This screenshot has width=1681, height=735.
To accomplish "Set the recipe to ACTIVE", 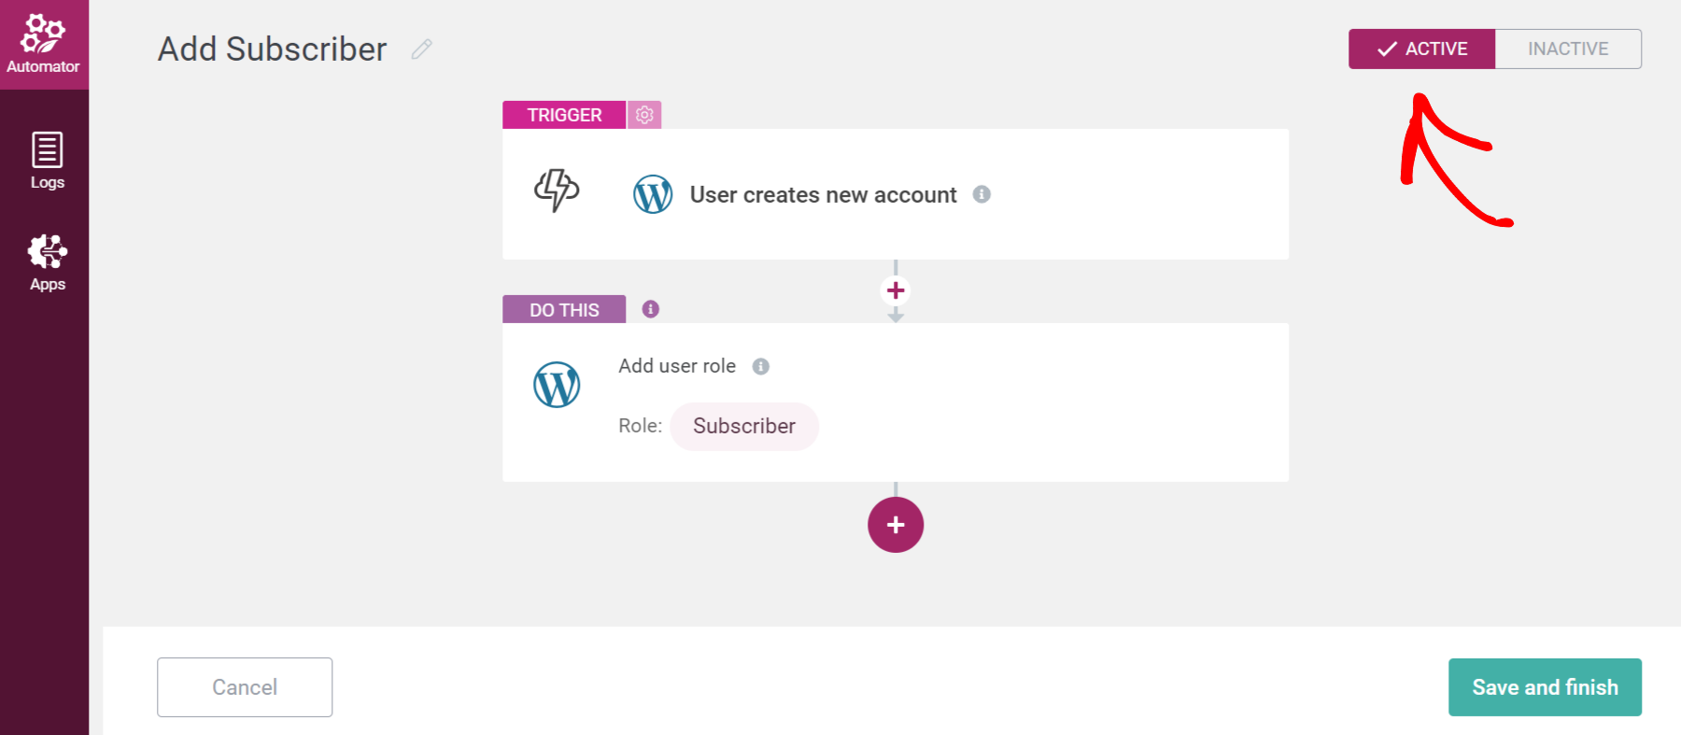I will (1422, 49).
